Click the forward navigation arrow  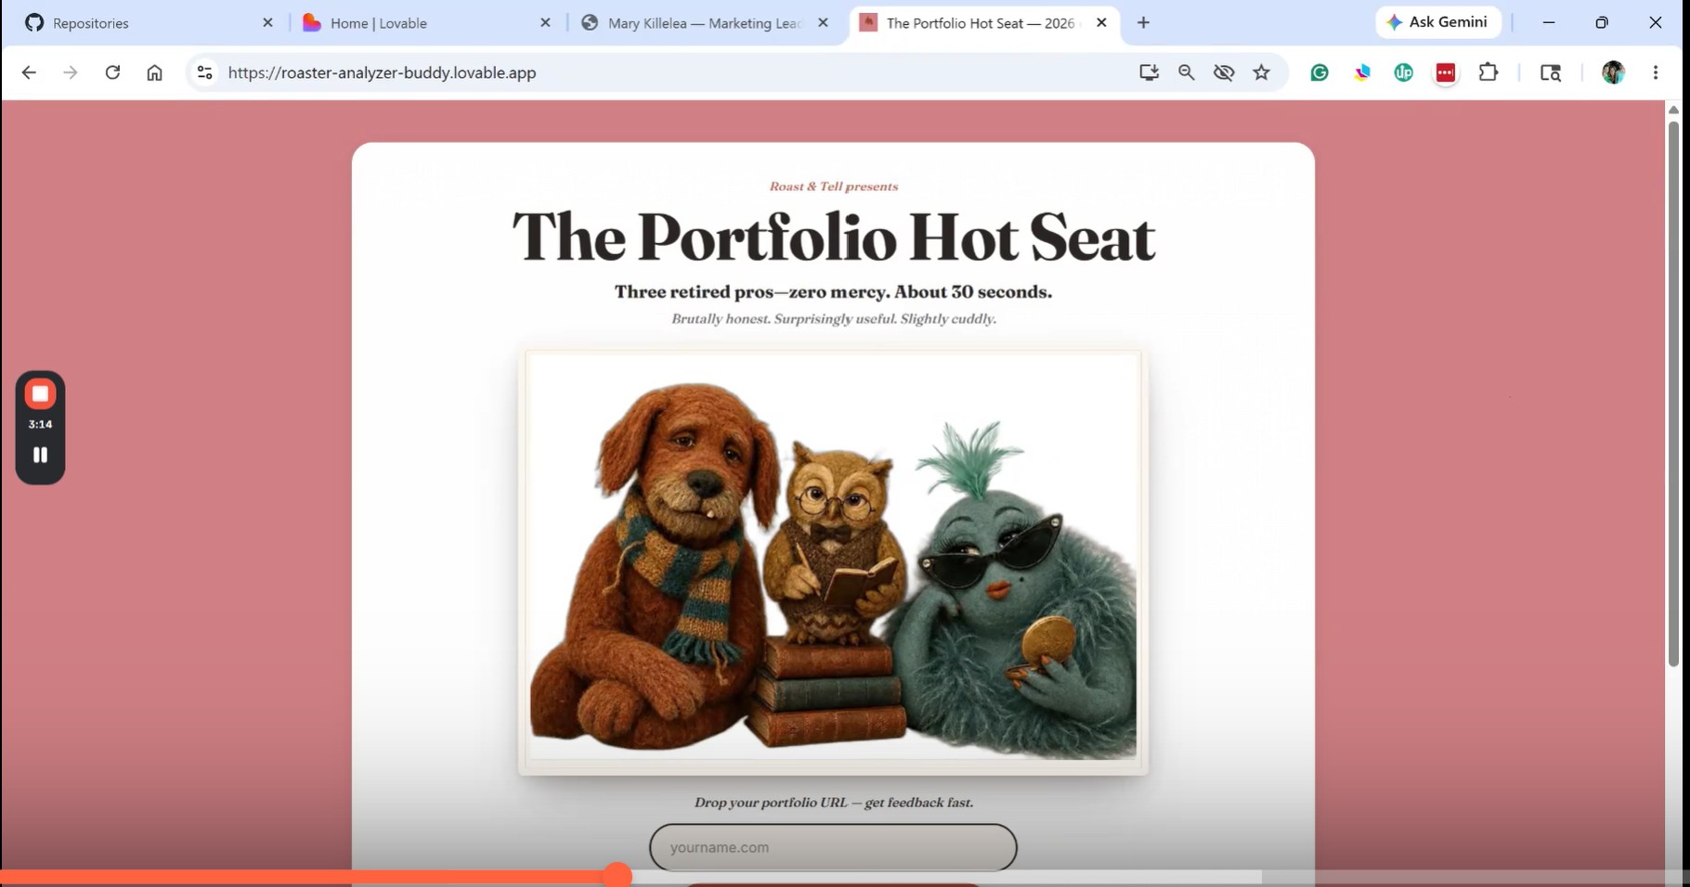click(x=71, y=72)
